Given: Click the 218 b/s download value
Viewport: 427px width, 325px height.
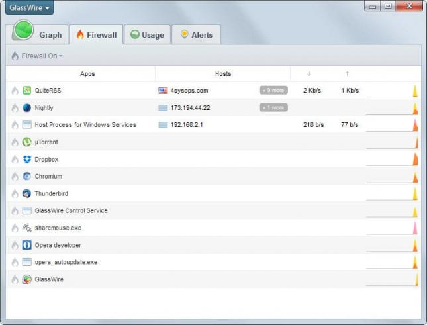Looking at the screenshot, I should [313, 125].
